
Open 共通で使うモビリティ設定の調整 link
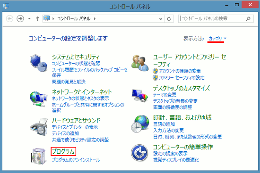[x=80, y=140]
